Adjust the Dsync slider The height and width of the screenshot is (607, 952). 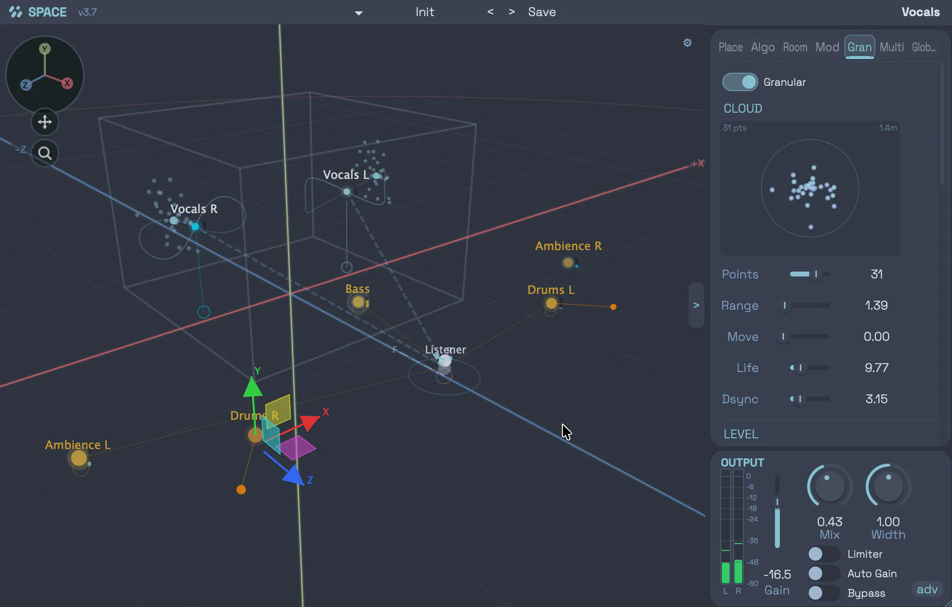point(810,399)
